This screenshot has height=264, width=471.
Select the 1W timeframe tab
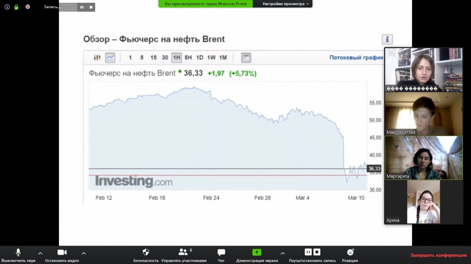211,58
